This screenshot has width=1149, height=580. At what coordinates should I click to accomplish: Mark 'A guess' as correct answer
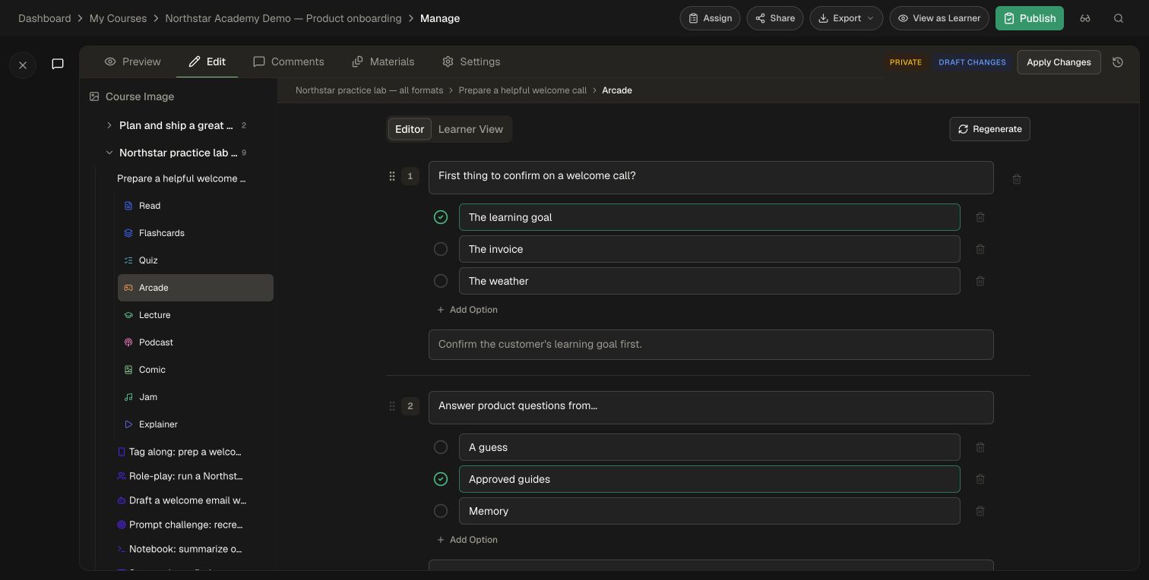(441, 447)
